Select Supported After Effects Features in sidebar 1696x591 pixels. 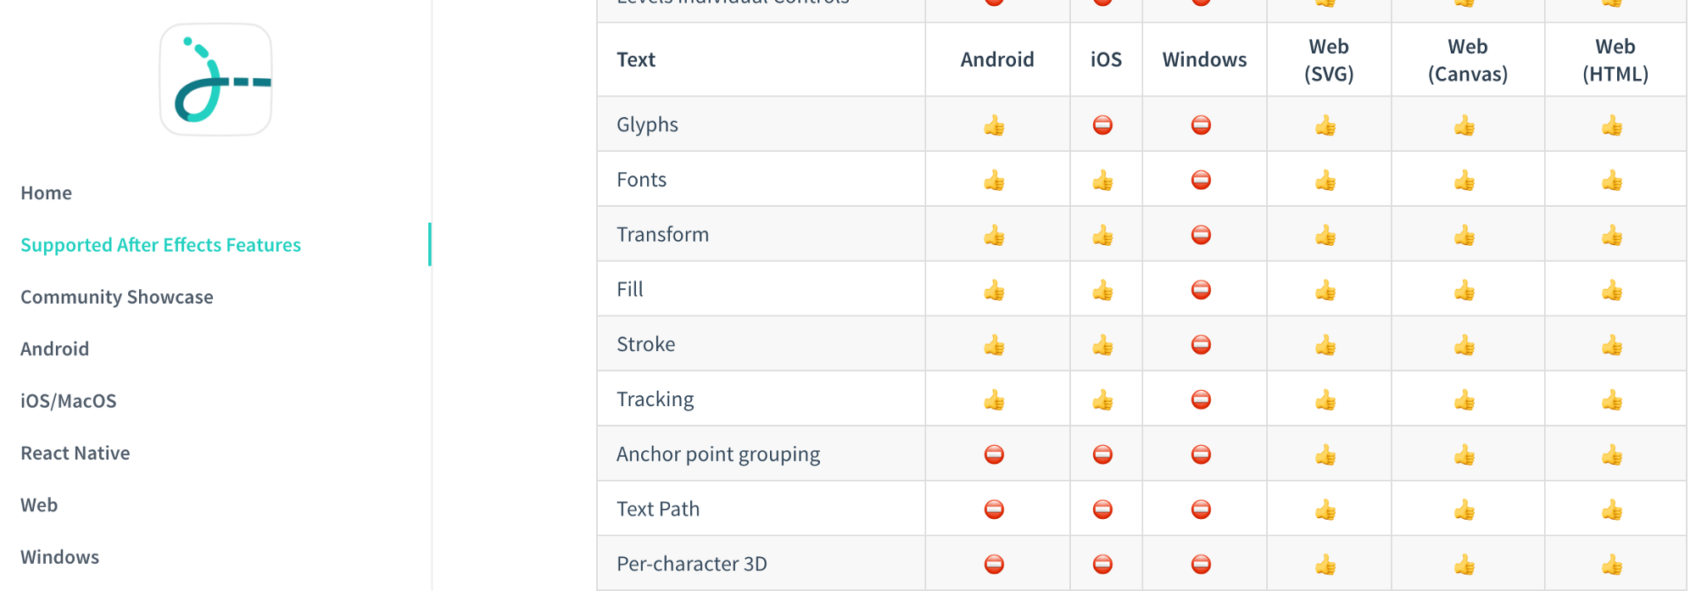pos(160,245)
